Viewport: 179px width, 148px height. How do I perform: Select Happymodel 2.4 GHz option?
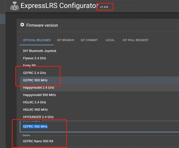[x=99, y=87]
